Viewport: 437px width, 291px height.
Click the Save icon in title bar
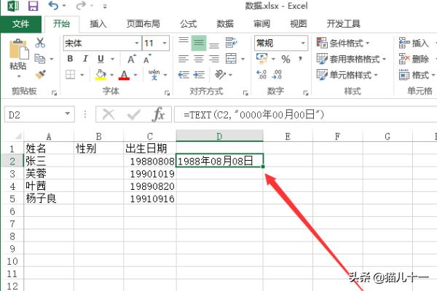tap(34, 6)
